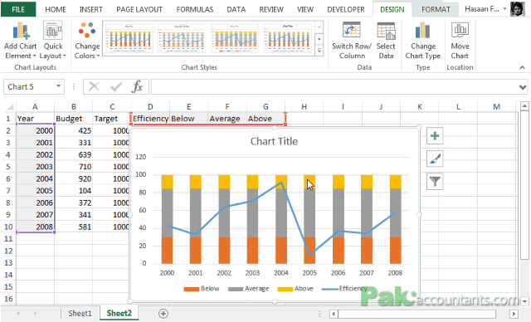Click horizontal scrollbar right arrow
531x322 pixels.
(x=514, y=314)
